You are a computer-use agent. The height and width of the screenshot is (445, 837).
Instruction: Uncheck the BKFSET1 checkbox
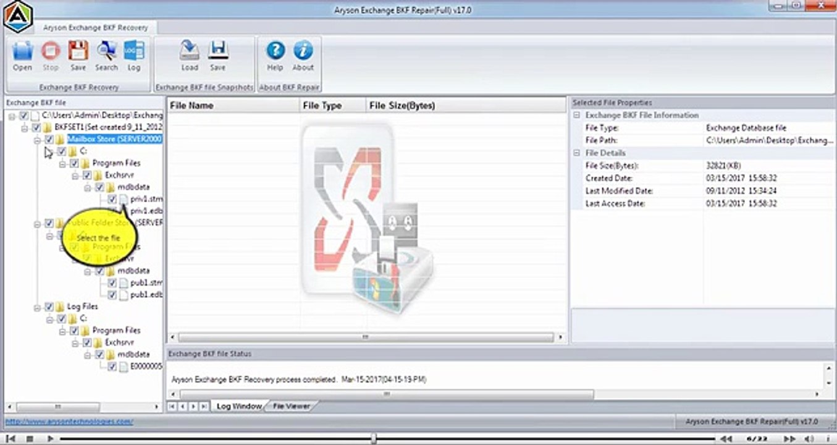[36, 127]
